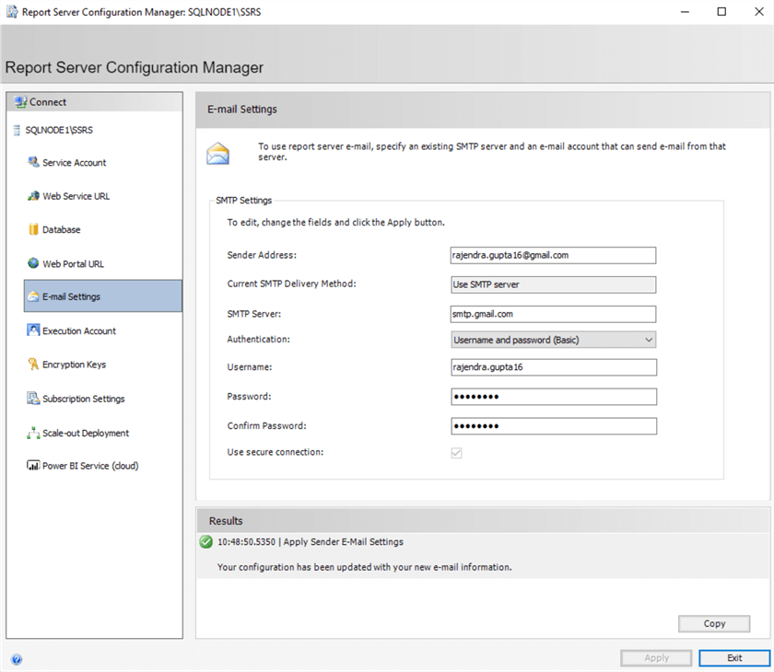Click the SQLNODE1\SSRS server node
The image size is (774, 672).
point(59,130)
